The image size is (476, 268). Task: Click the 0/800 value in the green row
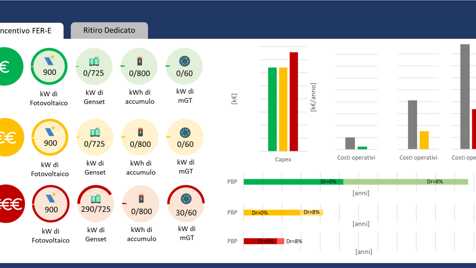(140, 73)
